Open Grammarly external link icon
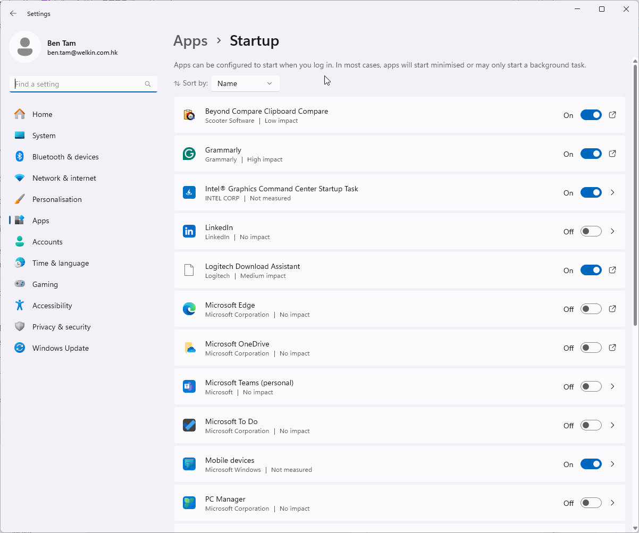This screenshot has width=639, height=533. (x=612, y=154)
